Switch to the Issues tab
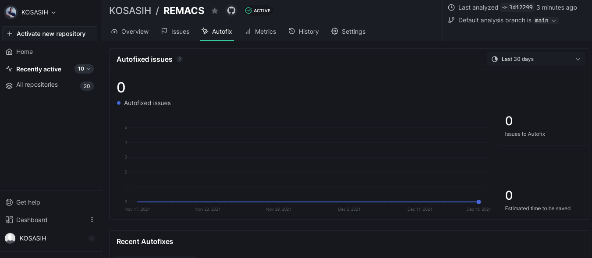This screenshot has height=258, width=592. 175,32
